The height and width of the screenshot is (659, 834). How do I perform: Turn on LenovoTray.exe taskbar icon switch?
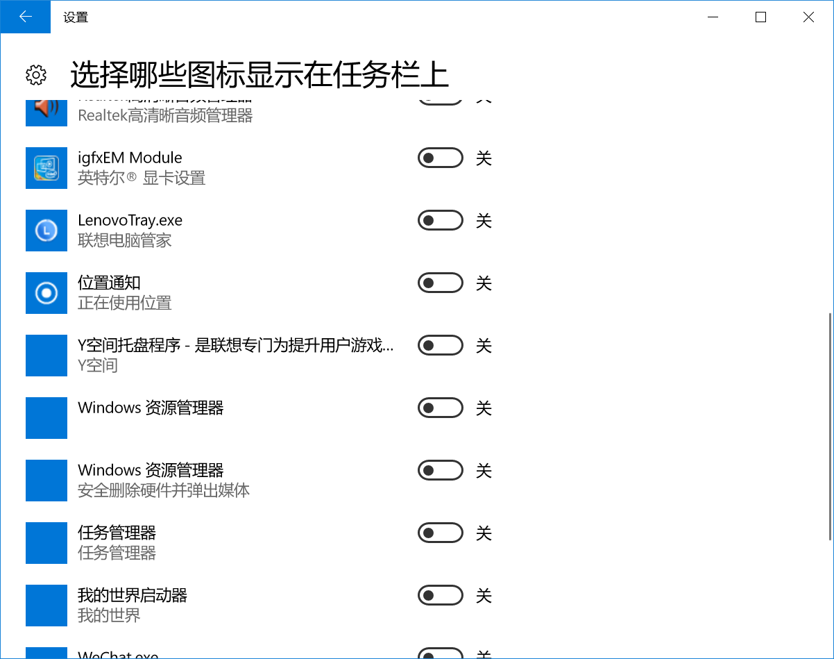coord(441,221)
